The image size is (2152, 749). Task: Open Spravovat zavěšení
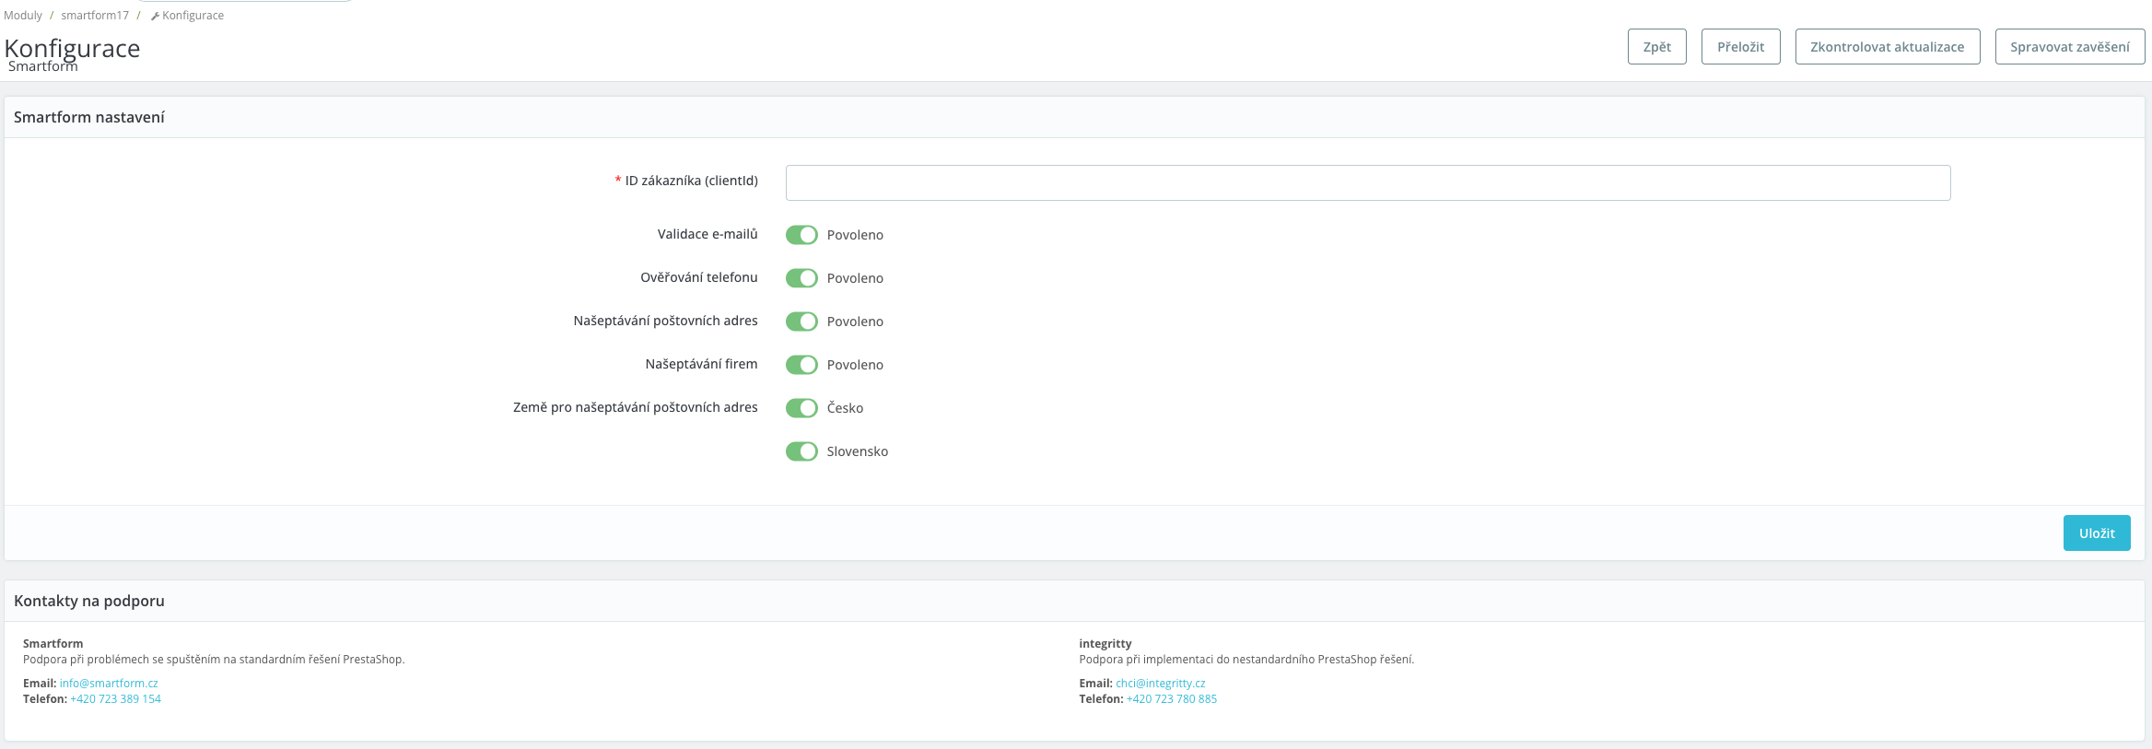[2069, 47]
